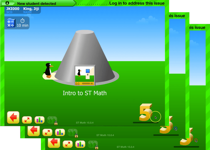Click 'ST Math 15.0.4' text in rearmost window

pos(125,147)
